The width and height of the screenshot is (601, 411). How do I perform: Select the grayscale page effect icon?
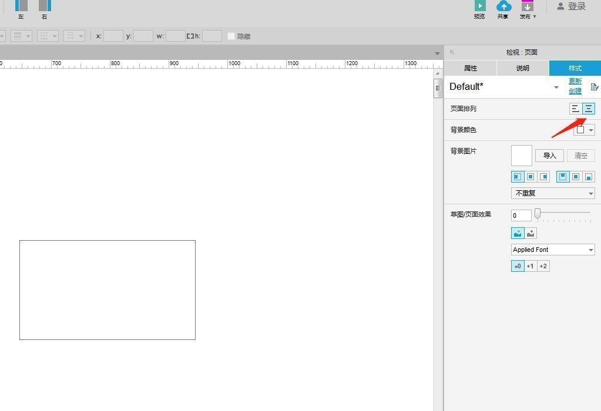tap(531, 233)
